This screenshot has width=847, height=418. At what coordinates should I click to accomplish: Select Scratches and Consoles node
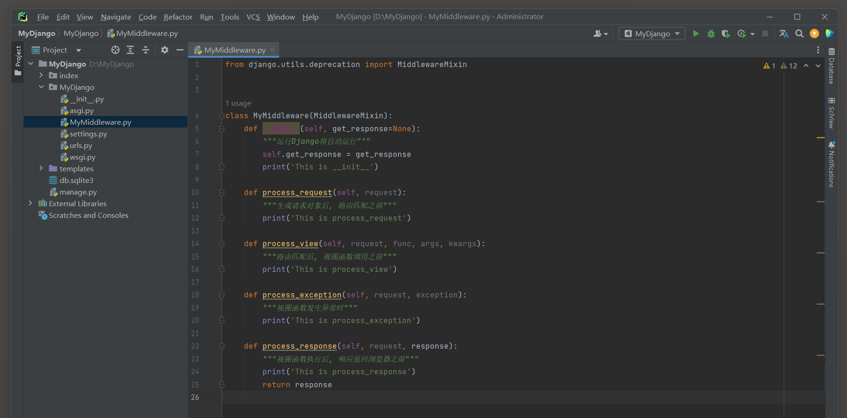83,215
